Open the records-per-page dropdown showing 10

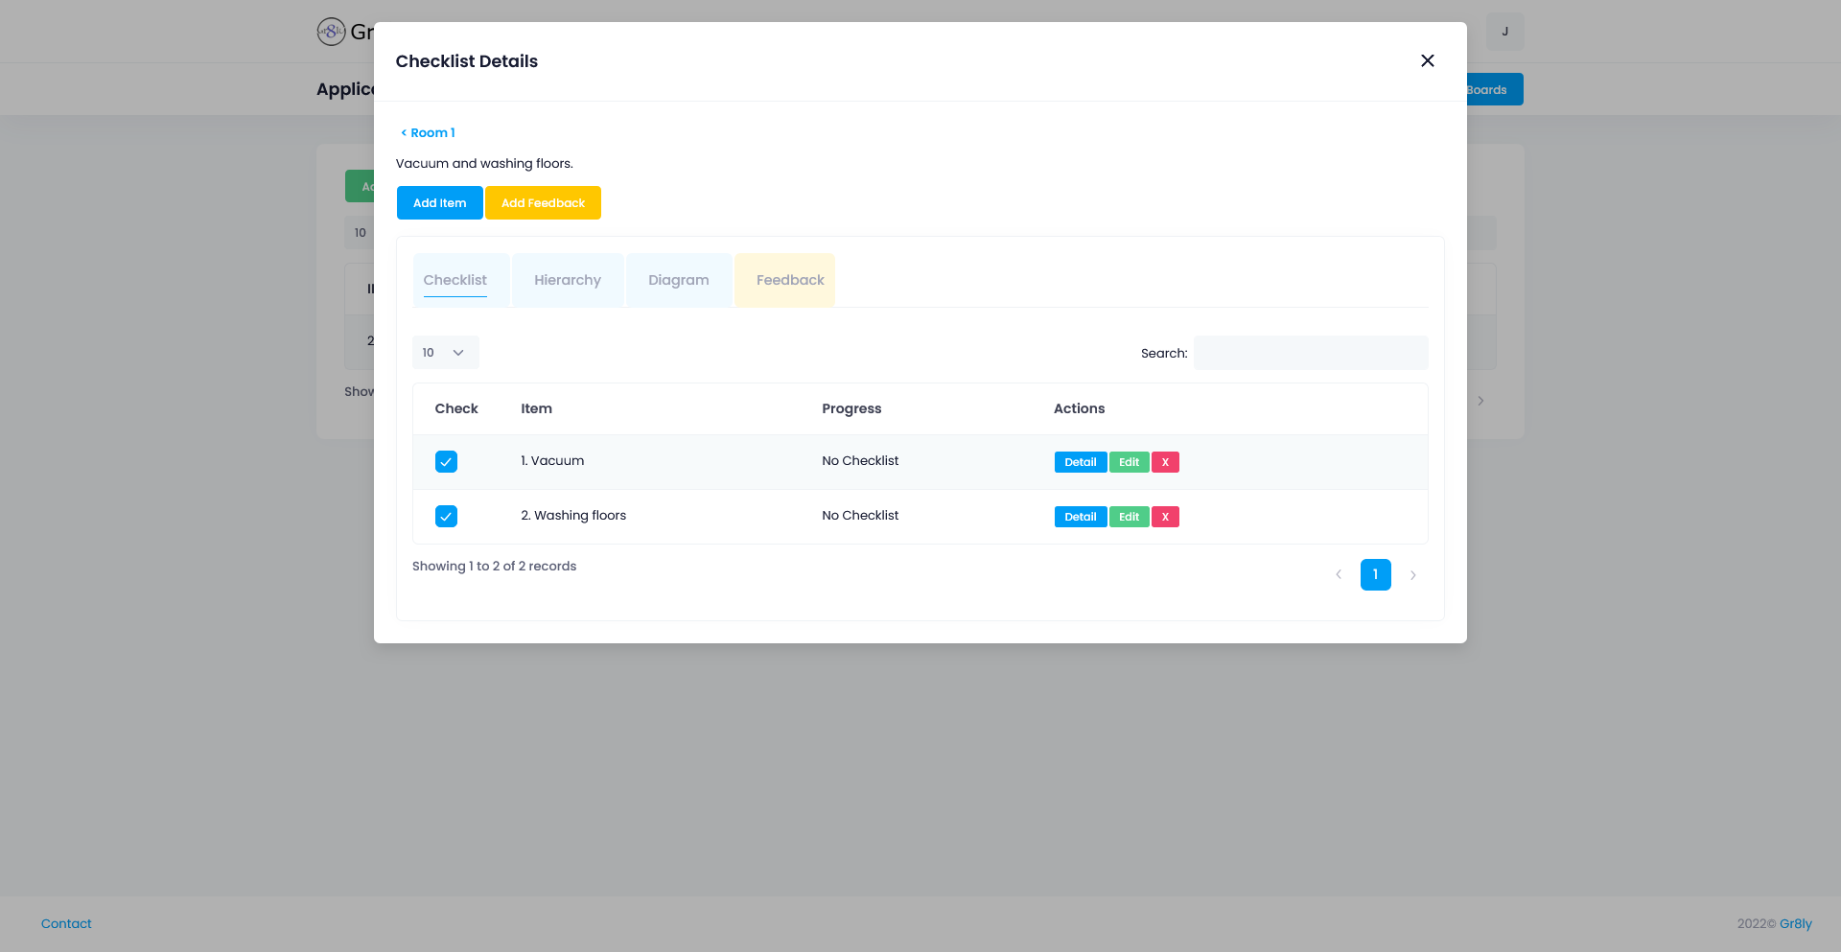445,352
